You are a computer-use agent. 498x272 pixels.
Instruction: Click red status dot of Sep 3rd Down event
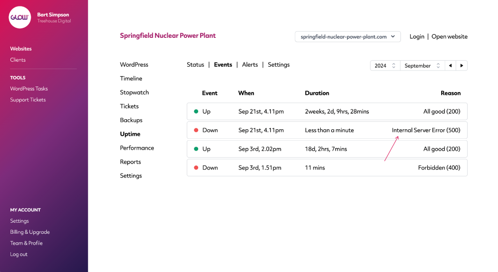click(196, 168)
